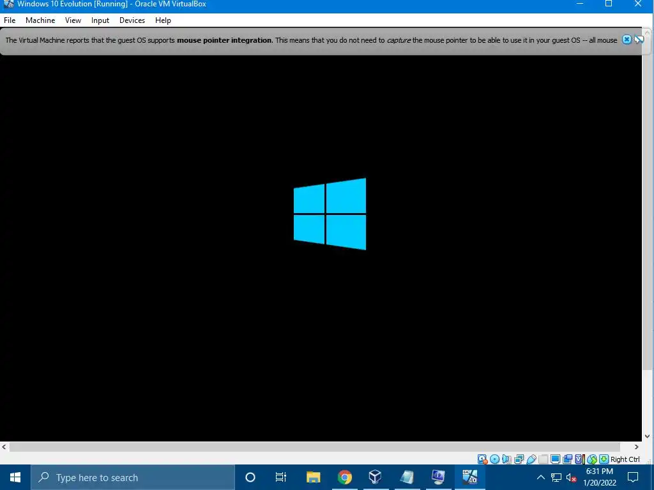
Task: Dismiss the mouse pointer integration notification
Action: tap(627, 40)
